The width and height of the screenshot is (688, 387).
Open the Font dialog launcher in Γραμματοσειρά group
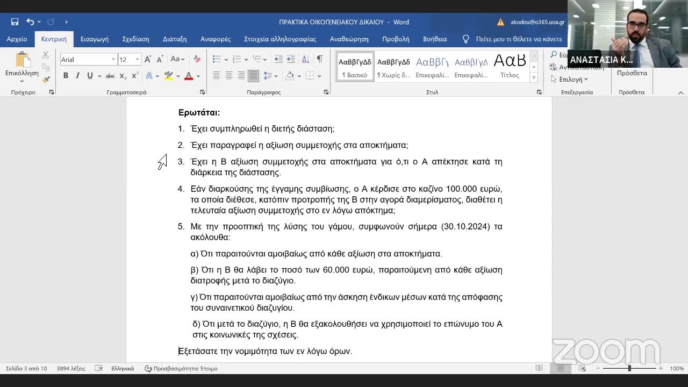pyautogui.click(x=203, y=92)
